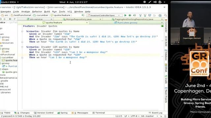Open the Code menu
The width and height of the screenshot is (211, 118).
(16, 12)
